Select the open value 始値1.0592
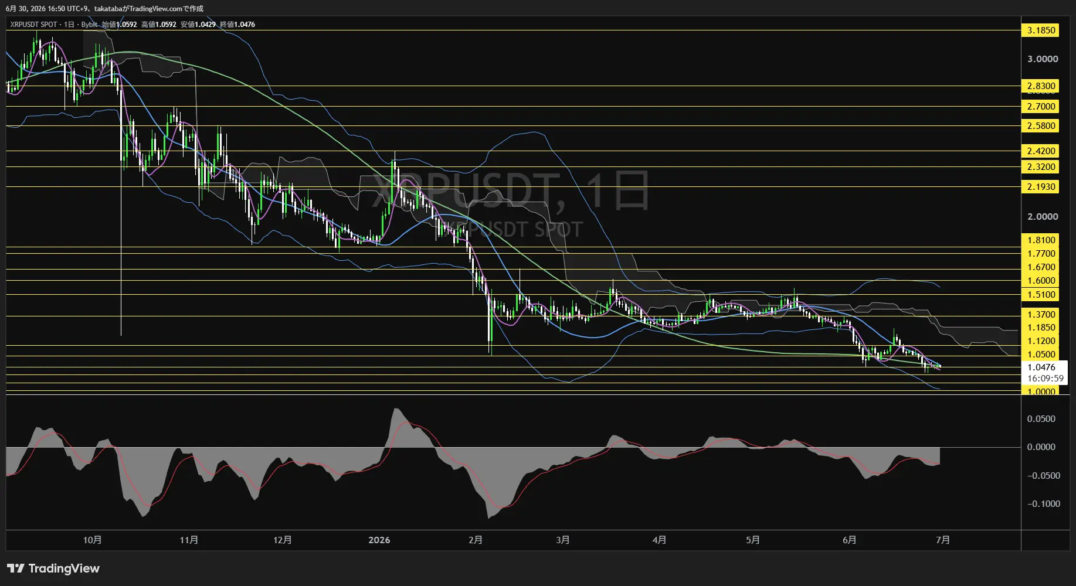The image size is (1076, 586). pyautogui.click(x=119, y=25)
